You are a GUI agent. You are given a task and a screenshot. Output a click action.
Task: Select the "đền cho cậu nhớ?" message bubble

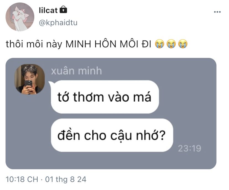point(112,135)
